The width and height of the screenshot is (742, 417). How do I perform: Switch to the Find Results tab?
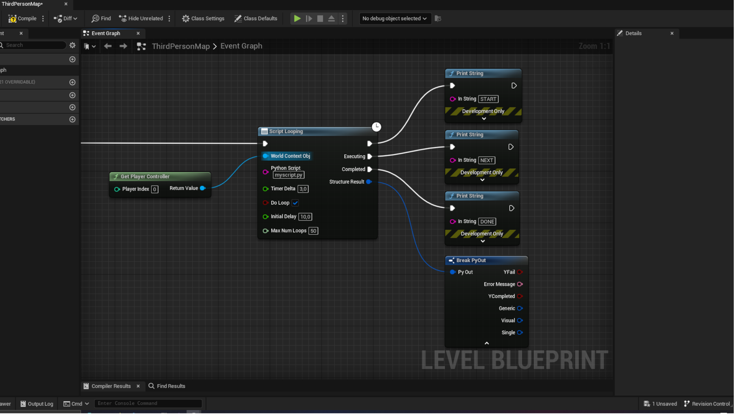tap(167, 386)
